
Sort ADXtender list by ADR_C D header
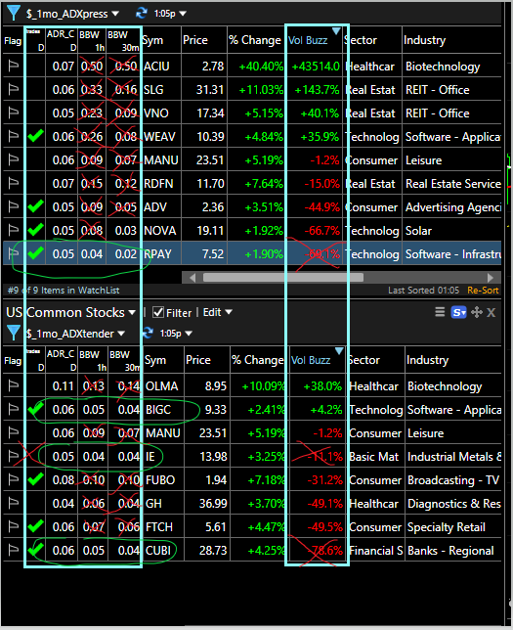tap(62, 360)
